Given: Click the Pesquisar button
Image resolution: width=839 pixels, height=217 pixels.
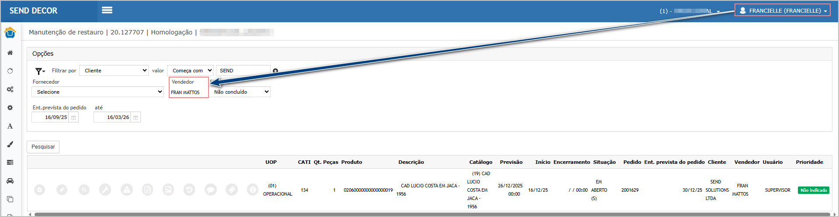Looking at the screenshot, I should (43, 147).
